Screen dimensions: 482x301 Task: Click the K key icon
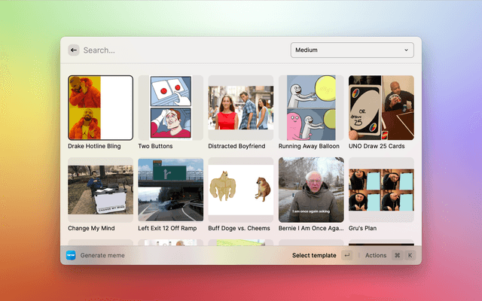410,255
